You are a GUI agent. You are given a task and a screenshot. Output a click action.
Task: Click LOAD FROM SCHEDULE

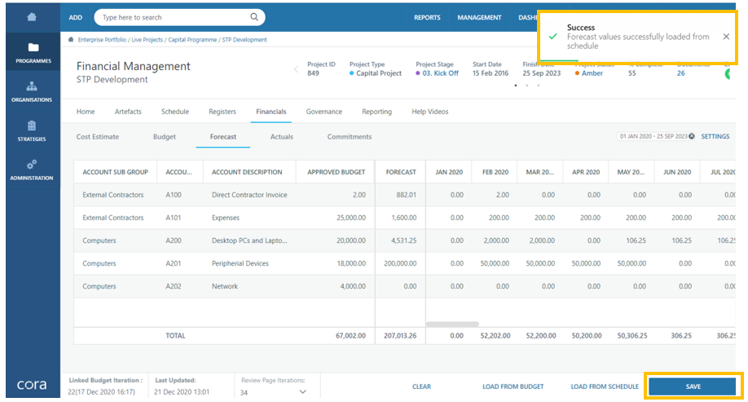(605, 387)
